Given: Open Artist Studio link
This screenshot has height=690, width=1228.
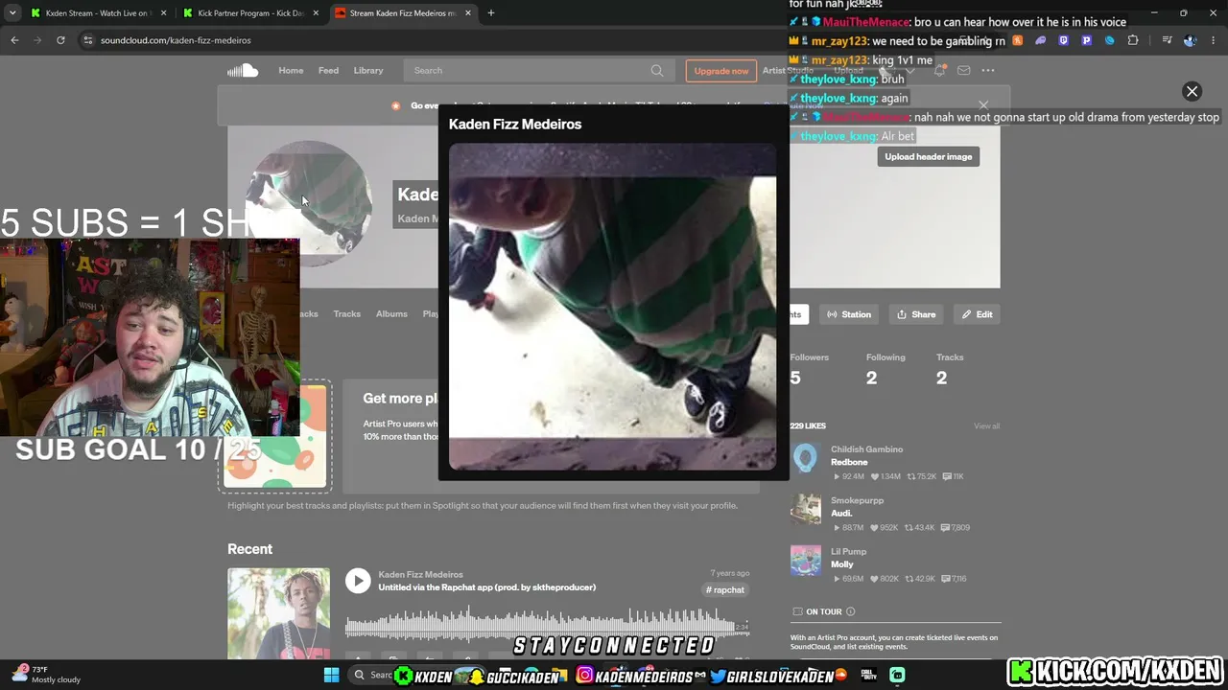Looking at the screenshot, I should point(788,70).
